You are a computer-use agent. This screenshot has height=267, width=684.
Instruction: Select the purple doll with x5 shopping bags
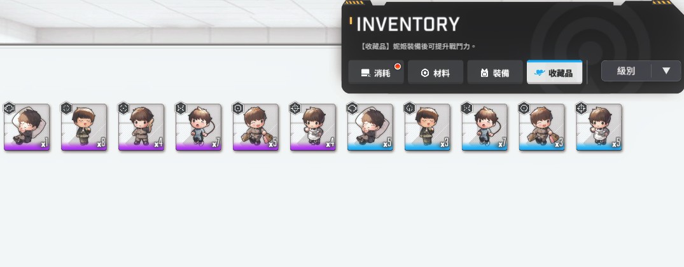tap(256, 127)
